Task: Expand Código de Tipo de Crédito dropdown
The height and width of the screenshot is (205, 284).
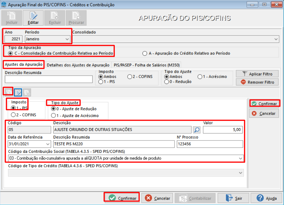Action: [x=240, y=173]
